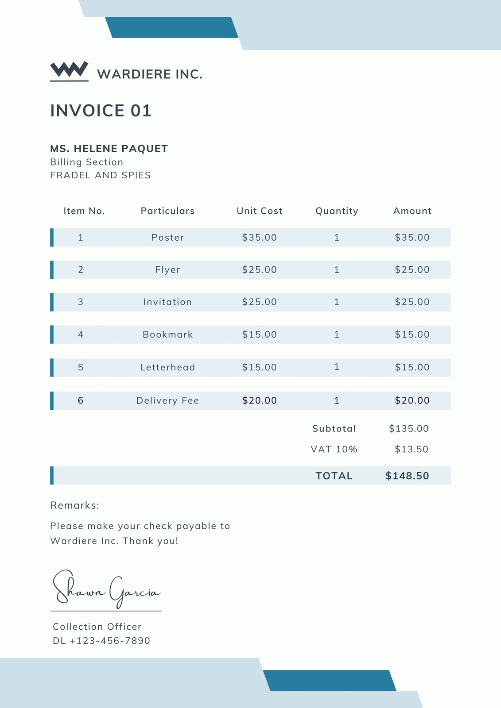Select the INVOICE 01 heading

pos(101,111)
